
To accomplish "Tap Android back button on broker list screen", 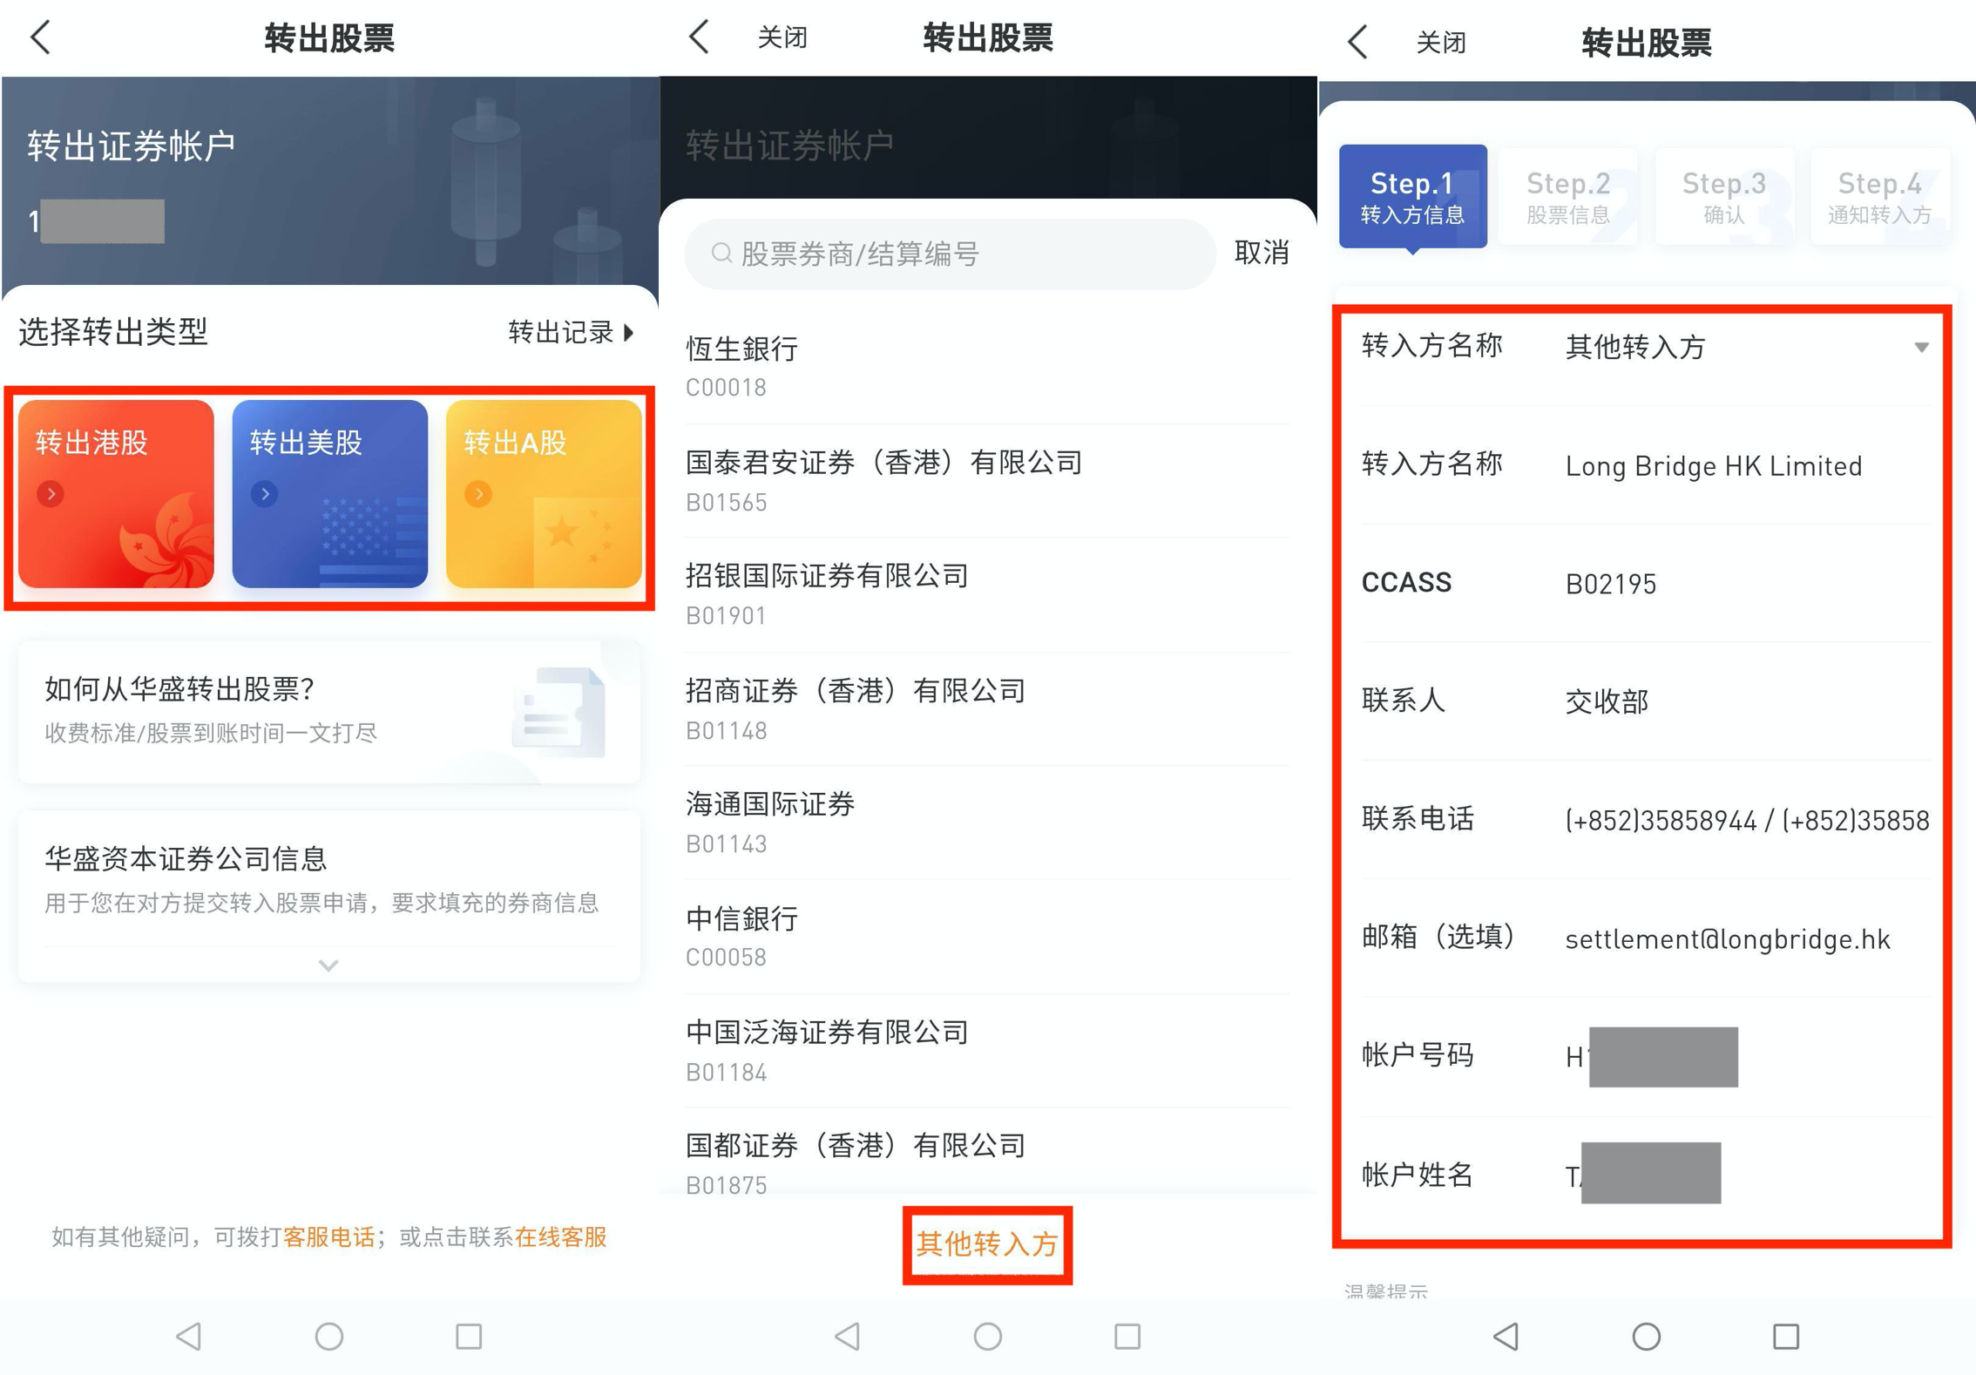I will [848, 1335].
